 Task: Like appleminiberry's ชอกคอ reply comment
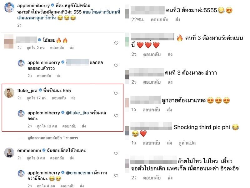(x=116, y=65)
